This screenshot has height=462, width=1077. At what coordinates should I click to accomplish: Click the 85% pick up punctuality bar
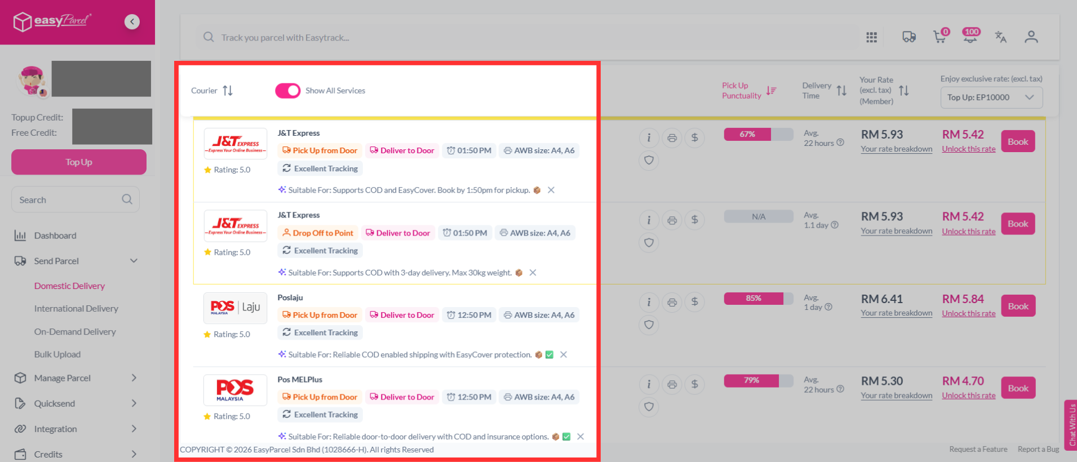click(x=759, y=298)
